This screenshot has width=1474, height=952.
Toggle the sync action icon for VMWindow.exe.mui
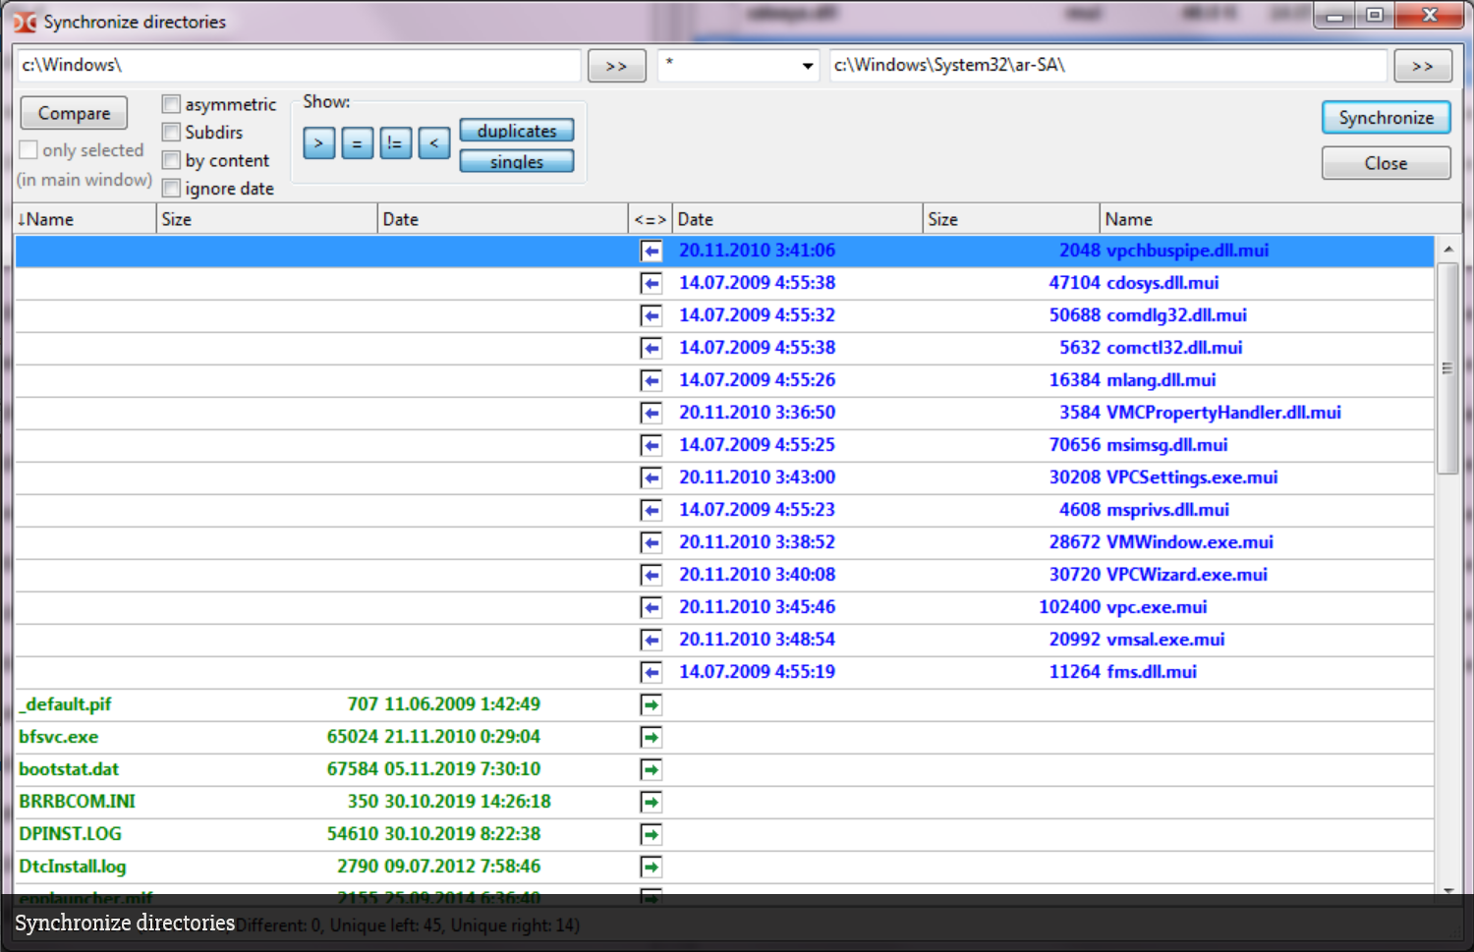(651, 542)
